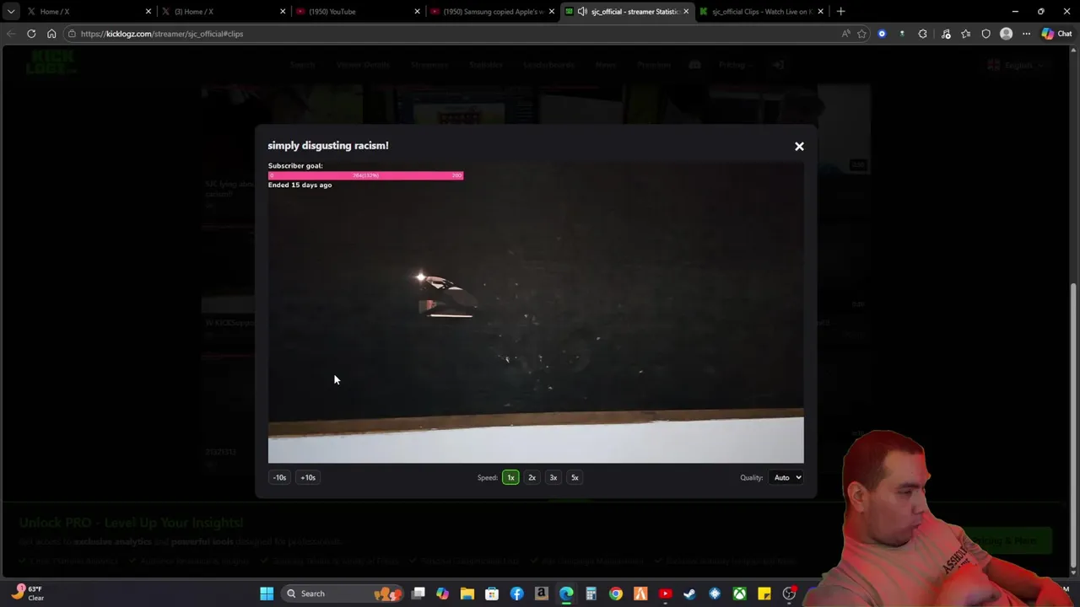Image resolution: width=1080 pixels, height=607 pixels.
Task: Open File Explorer from taskbar
Action: click(x=467, y=594)
